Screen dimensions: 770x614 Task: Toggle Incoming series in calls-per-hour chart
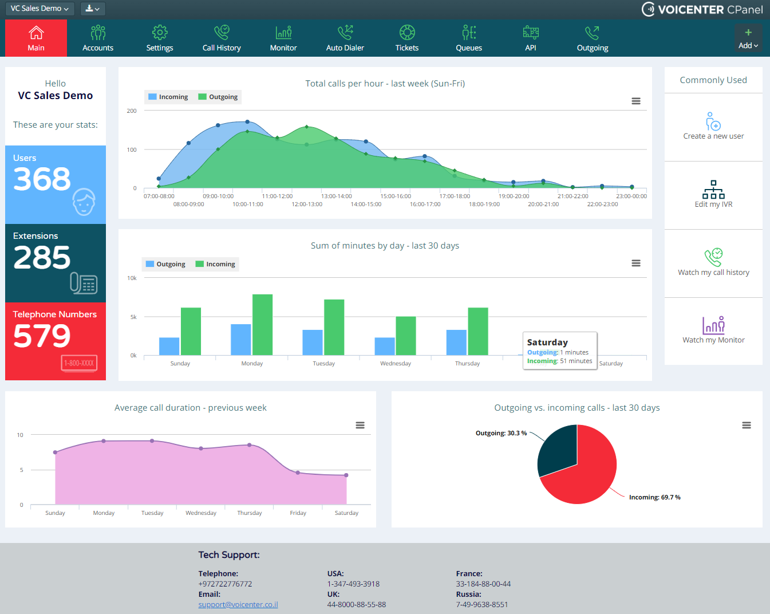[168, 97]
